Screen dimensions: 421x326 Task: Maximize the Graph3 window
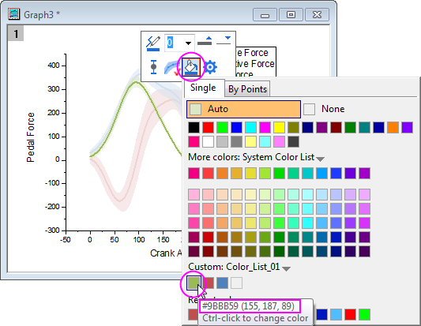291,14
